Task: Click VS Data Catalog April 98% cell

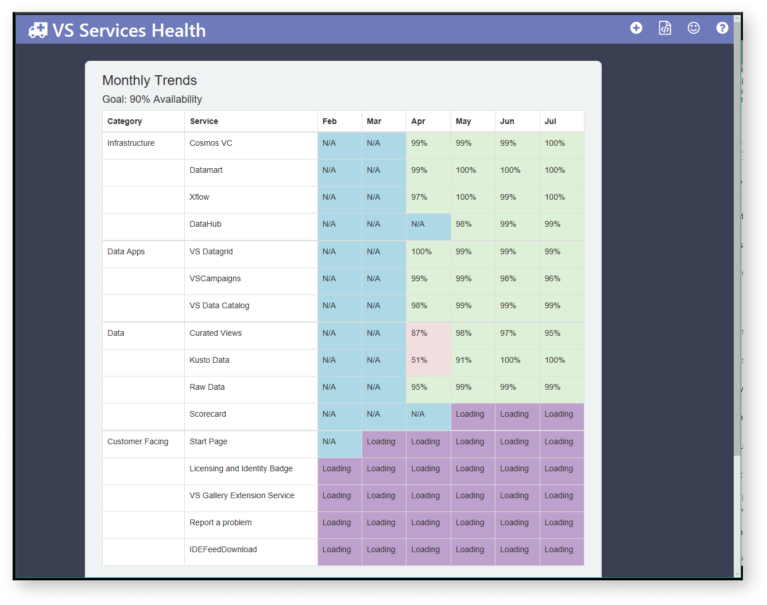Action: (428, 308)
